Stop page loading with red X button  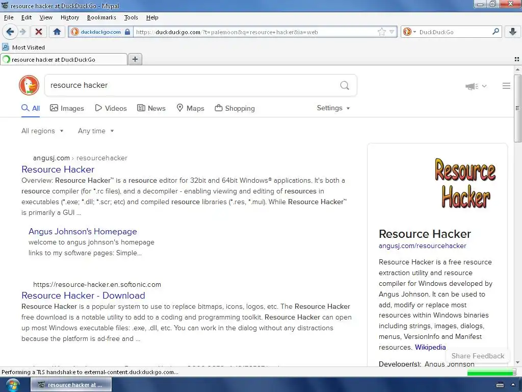(39, 32)
